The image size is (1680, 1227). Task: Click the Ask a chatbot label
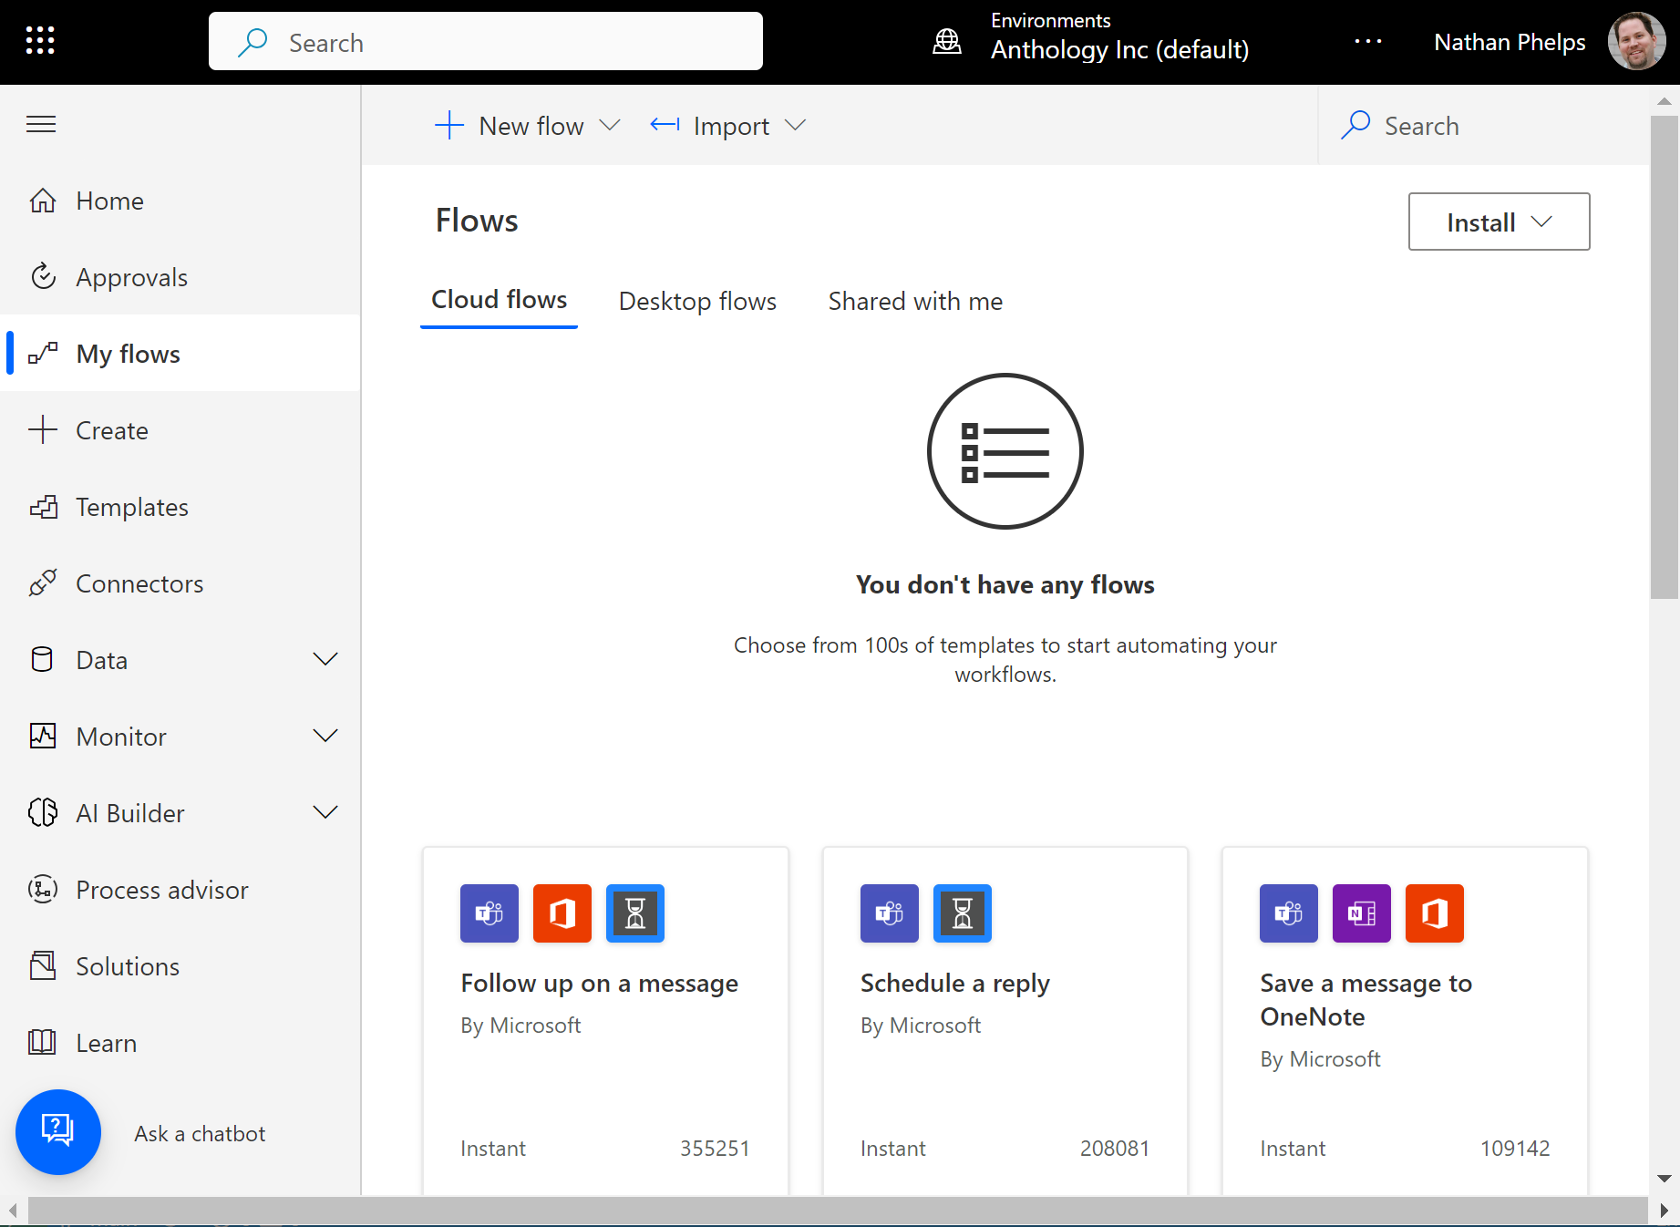click(200, 1134)
